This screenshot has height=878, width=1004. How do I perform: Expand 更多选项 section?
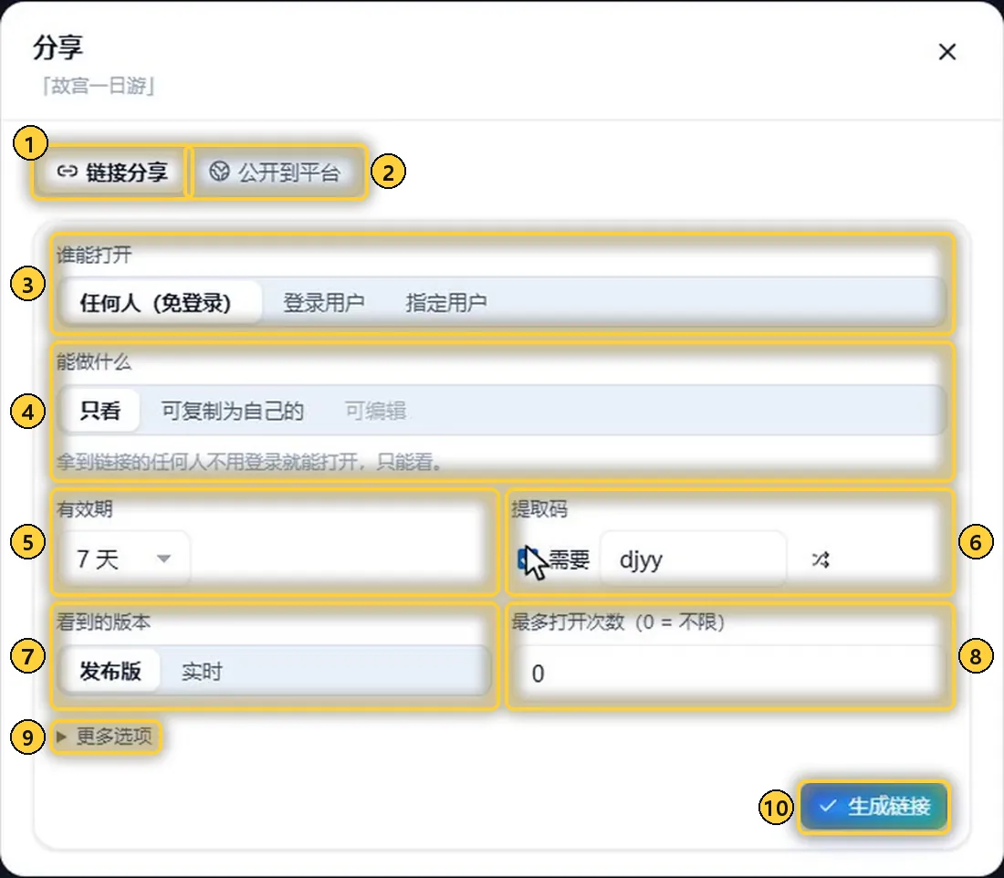tap(105, 737)
